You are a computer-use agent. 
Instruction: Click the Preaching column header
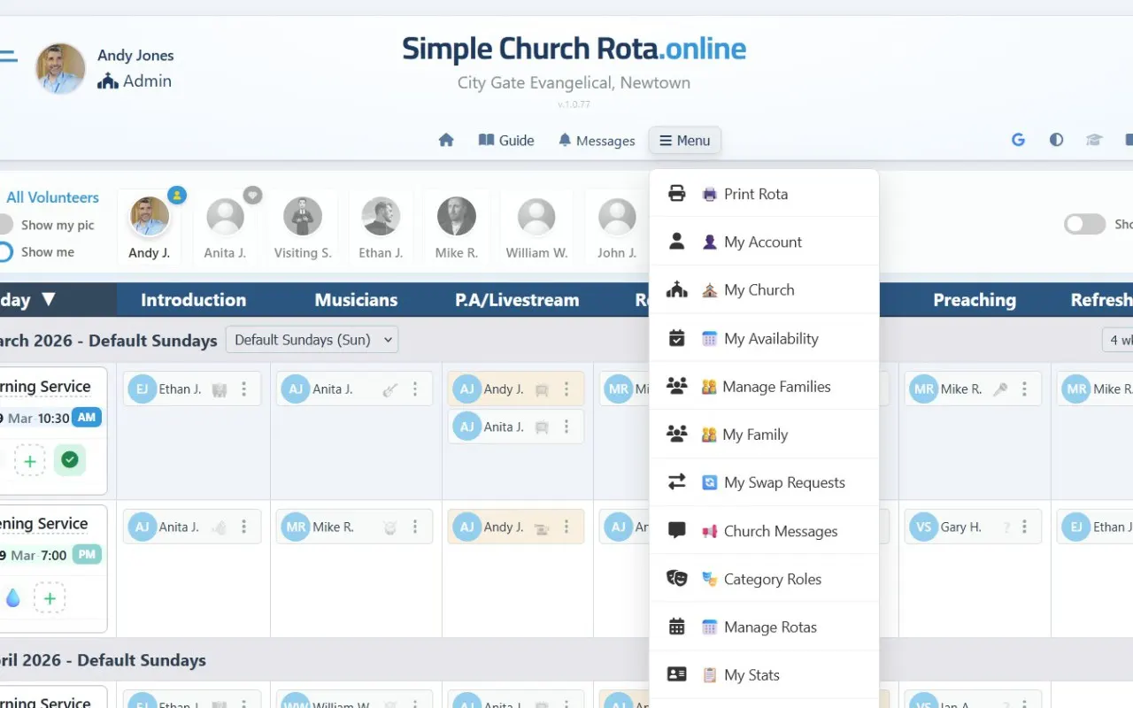(974, 300)
